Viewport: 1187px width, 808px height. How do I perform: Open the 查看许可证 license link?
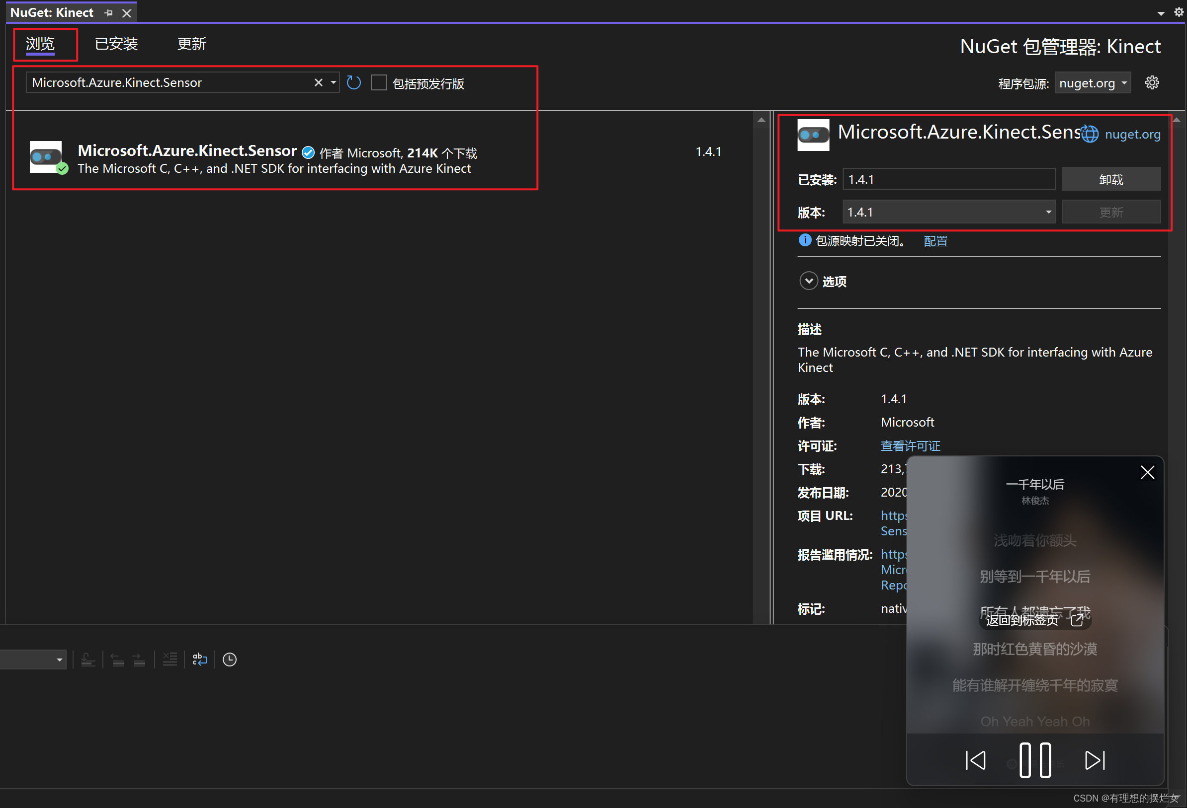point(910,445)
